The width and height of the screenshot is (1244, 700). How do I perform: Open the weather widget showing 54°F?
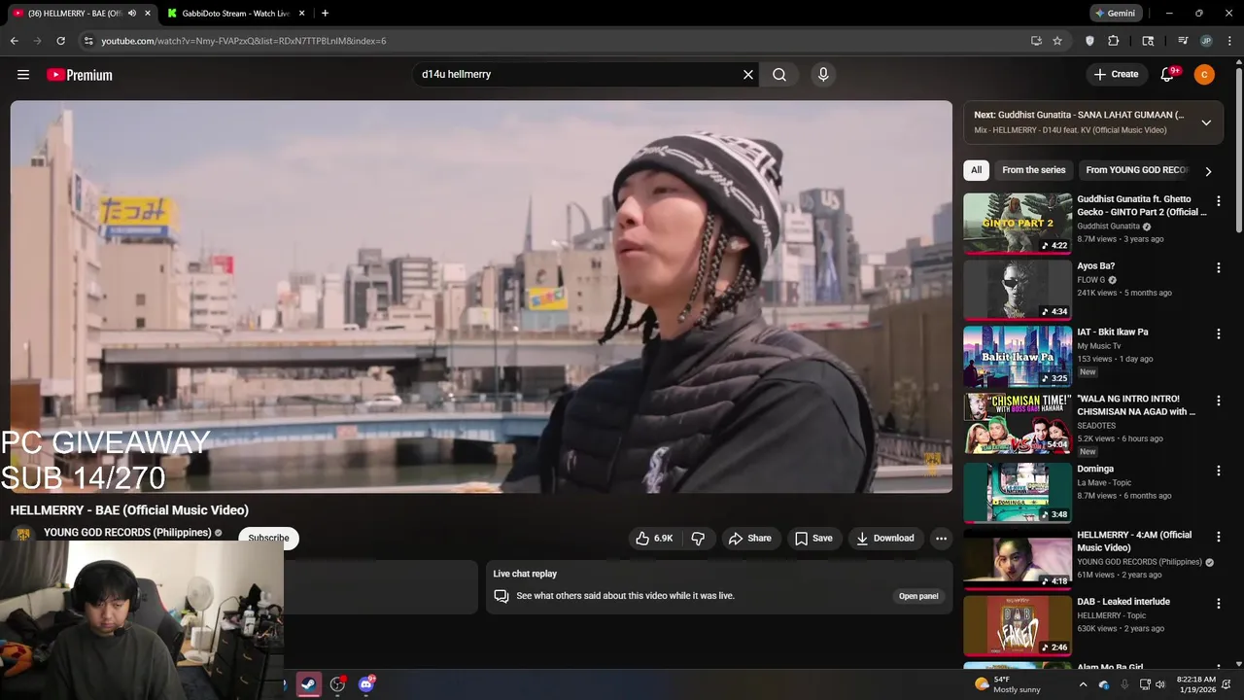pyautogui.click(x=1008, y=684)
